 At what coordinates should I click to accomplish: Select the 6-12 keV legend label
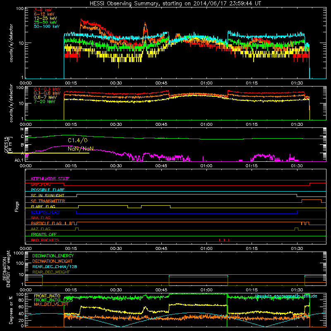tap(44, 14)
